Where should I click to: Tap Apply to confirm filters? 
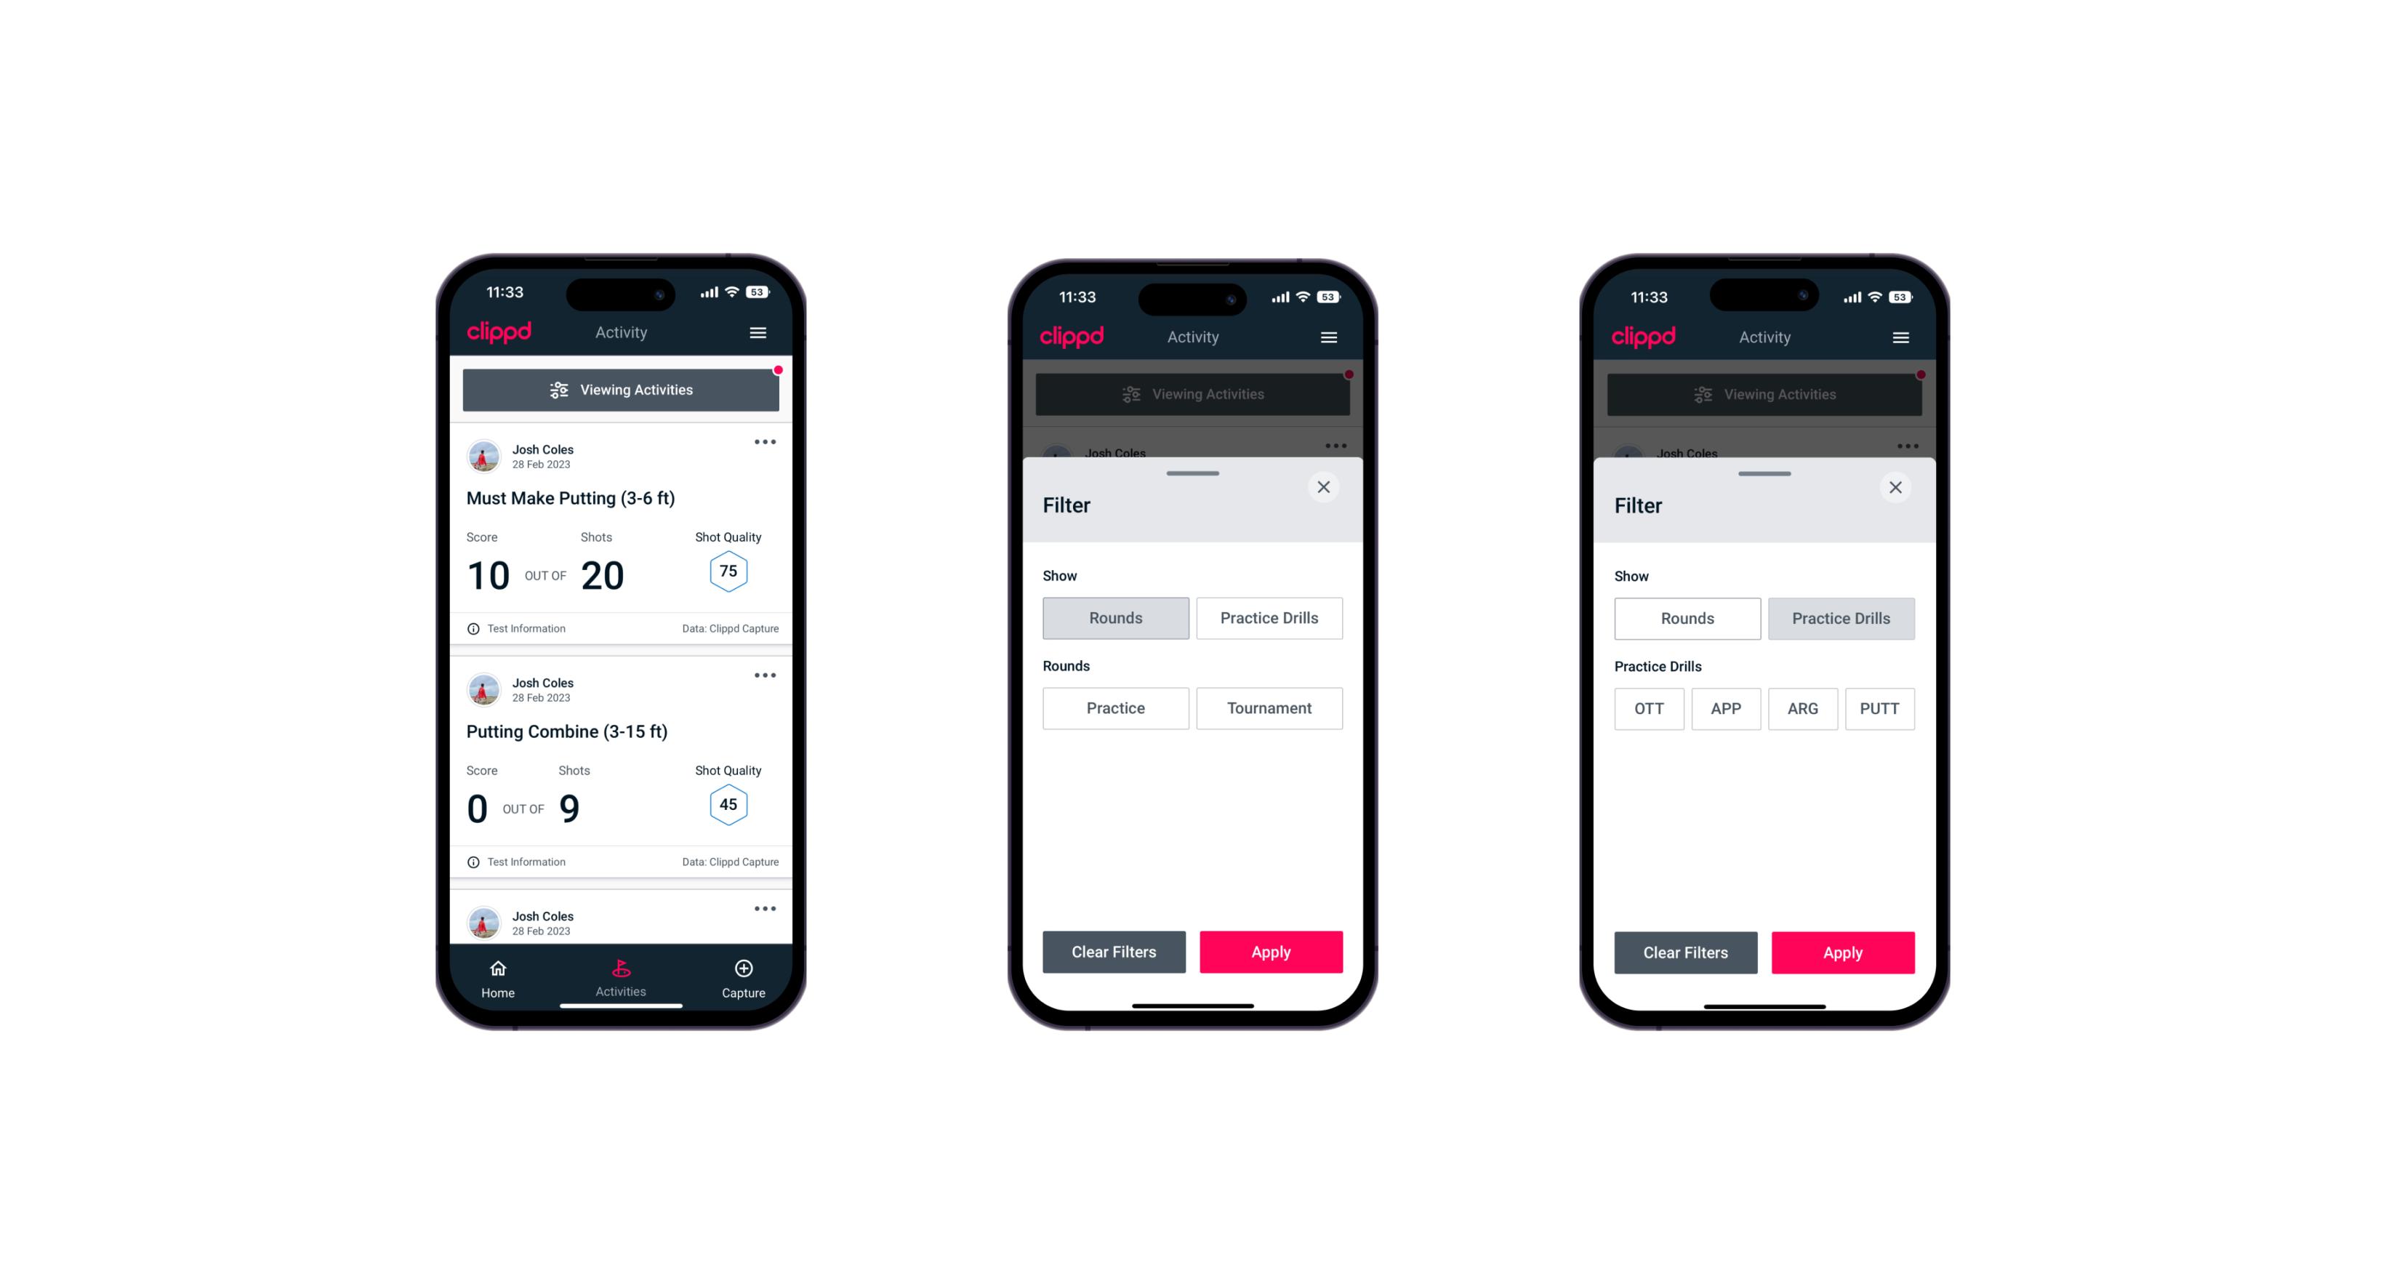1272,952
